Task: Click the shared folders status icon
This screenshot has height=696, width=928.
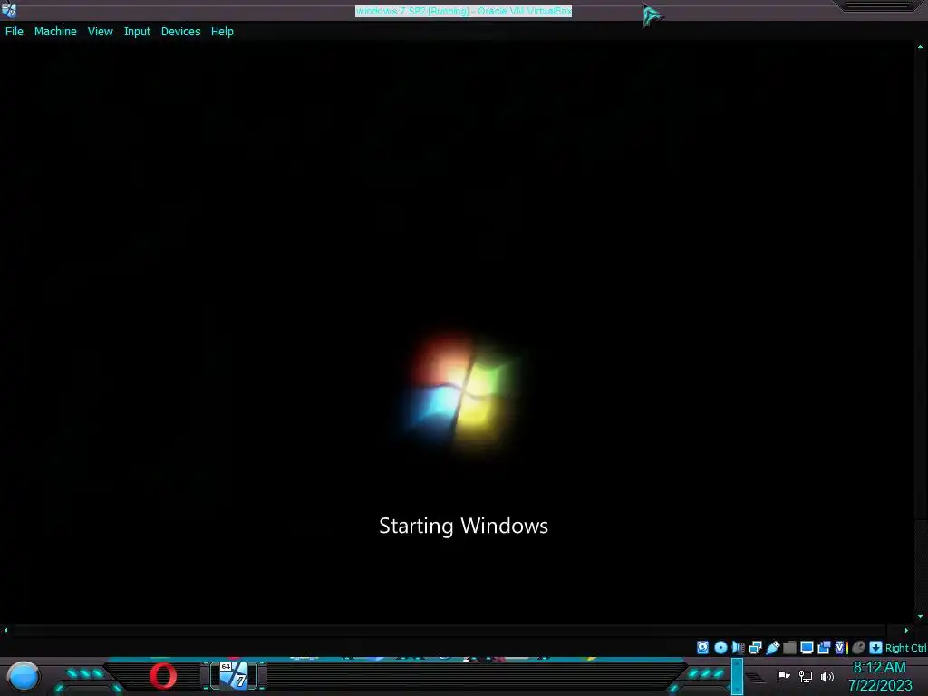Action: 789,647
